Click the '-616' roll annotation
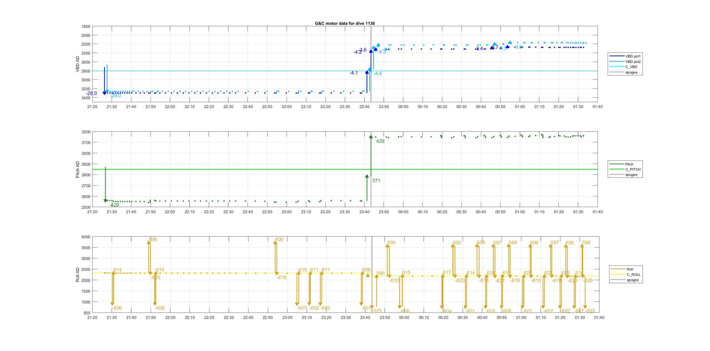Viewport: 710px width, 351px height. point(515,281)
